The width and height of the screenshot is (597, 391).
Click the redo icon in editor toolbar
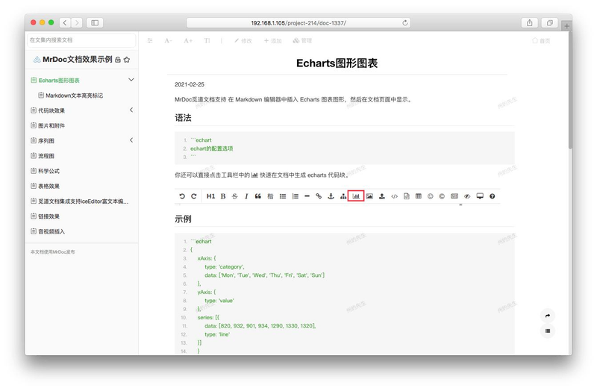194,196
